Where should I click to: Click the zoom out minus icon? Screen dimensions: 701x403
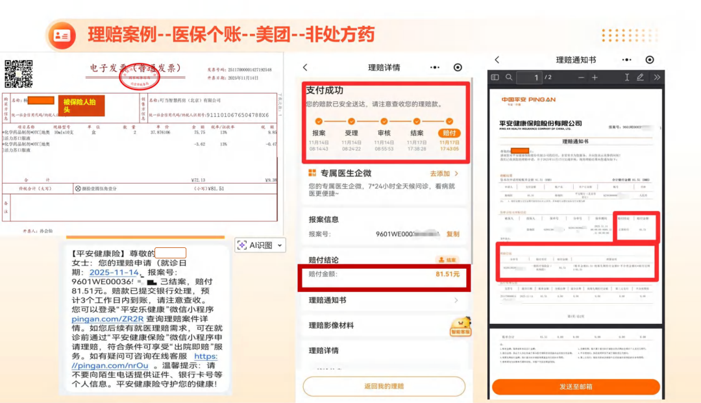(582, 77)
